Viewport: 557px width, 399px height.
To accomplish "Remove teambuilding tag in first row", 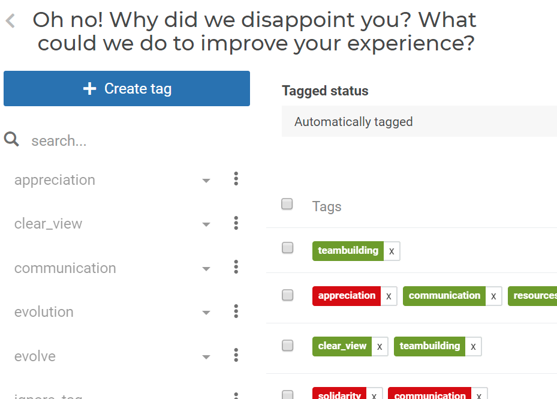I will [392, 251].
